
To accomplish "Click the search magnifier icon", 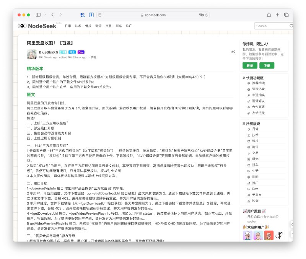I will (x=291, y=26).
